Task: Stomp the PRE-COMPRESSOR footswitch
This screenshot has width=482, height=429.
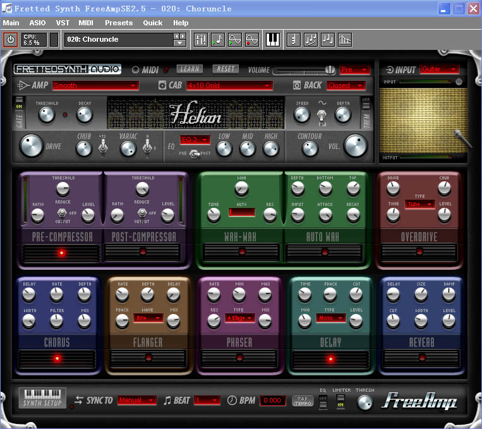Action: coord(61,253)
